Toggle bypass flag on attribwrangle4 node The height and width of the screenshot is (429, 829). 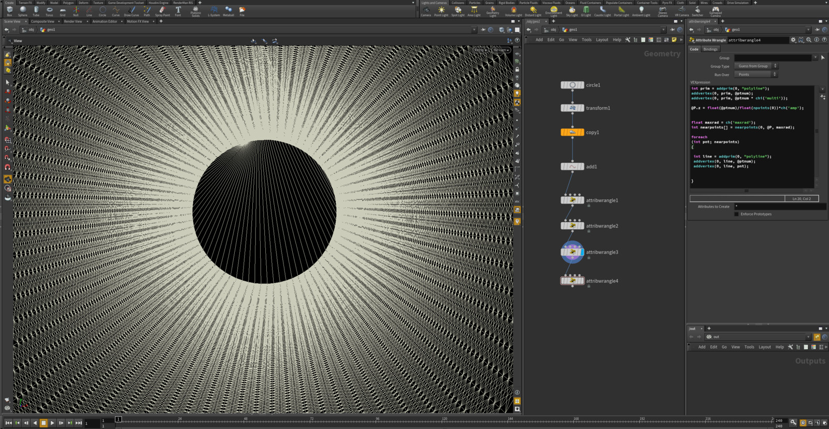tap(563, 281)
